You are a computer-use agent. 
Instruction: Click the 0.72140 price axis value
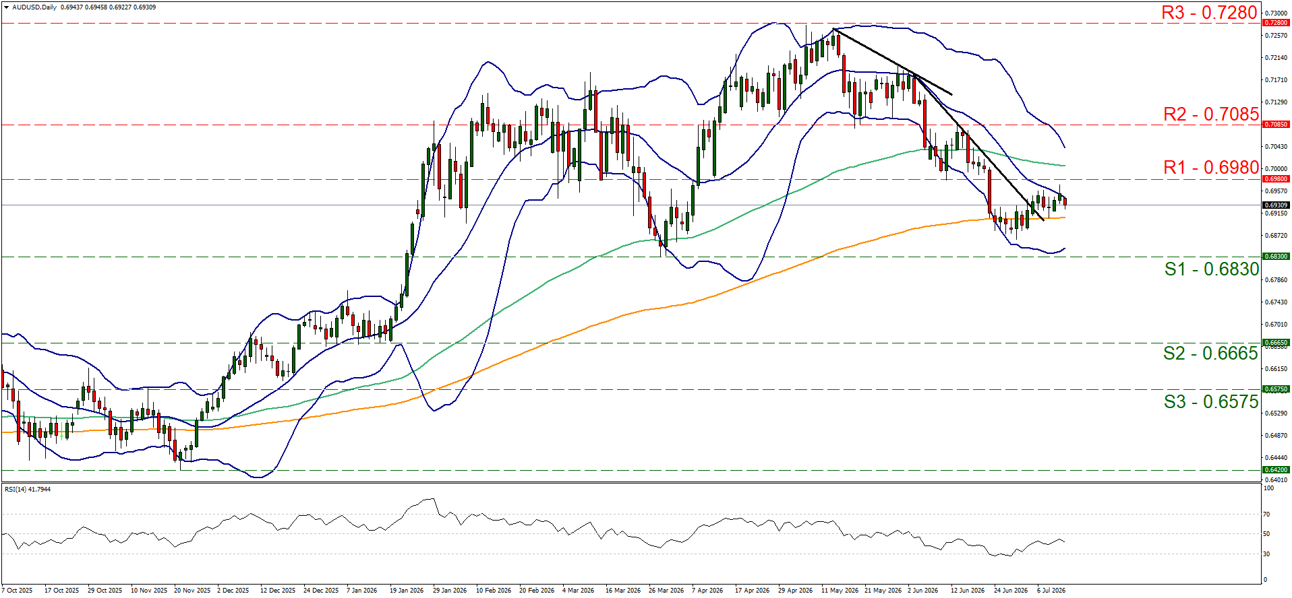1275,58
